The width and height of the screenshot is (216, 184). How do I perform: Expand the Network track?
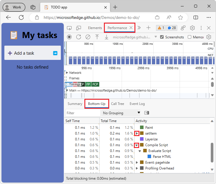tap(67, 73)
